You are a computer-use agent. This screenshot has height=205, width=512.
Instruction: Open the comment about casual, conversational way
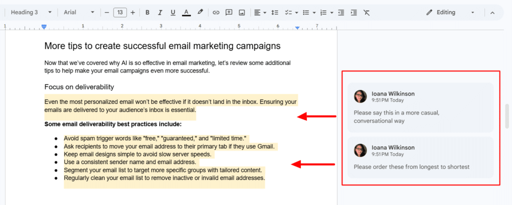tap(420, 107)
